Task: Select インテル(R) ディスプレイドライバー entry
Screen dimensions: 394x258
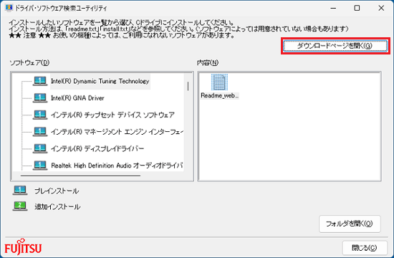Action: [97, 148]
